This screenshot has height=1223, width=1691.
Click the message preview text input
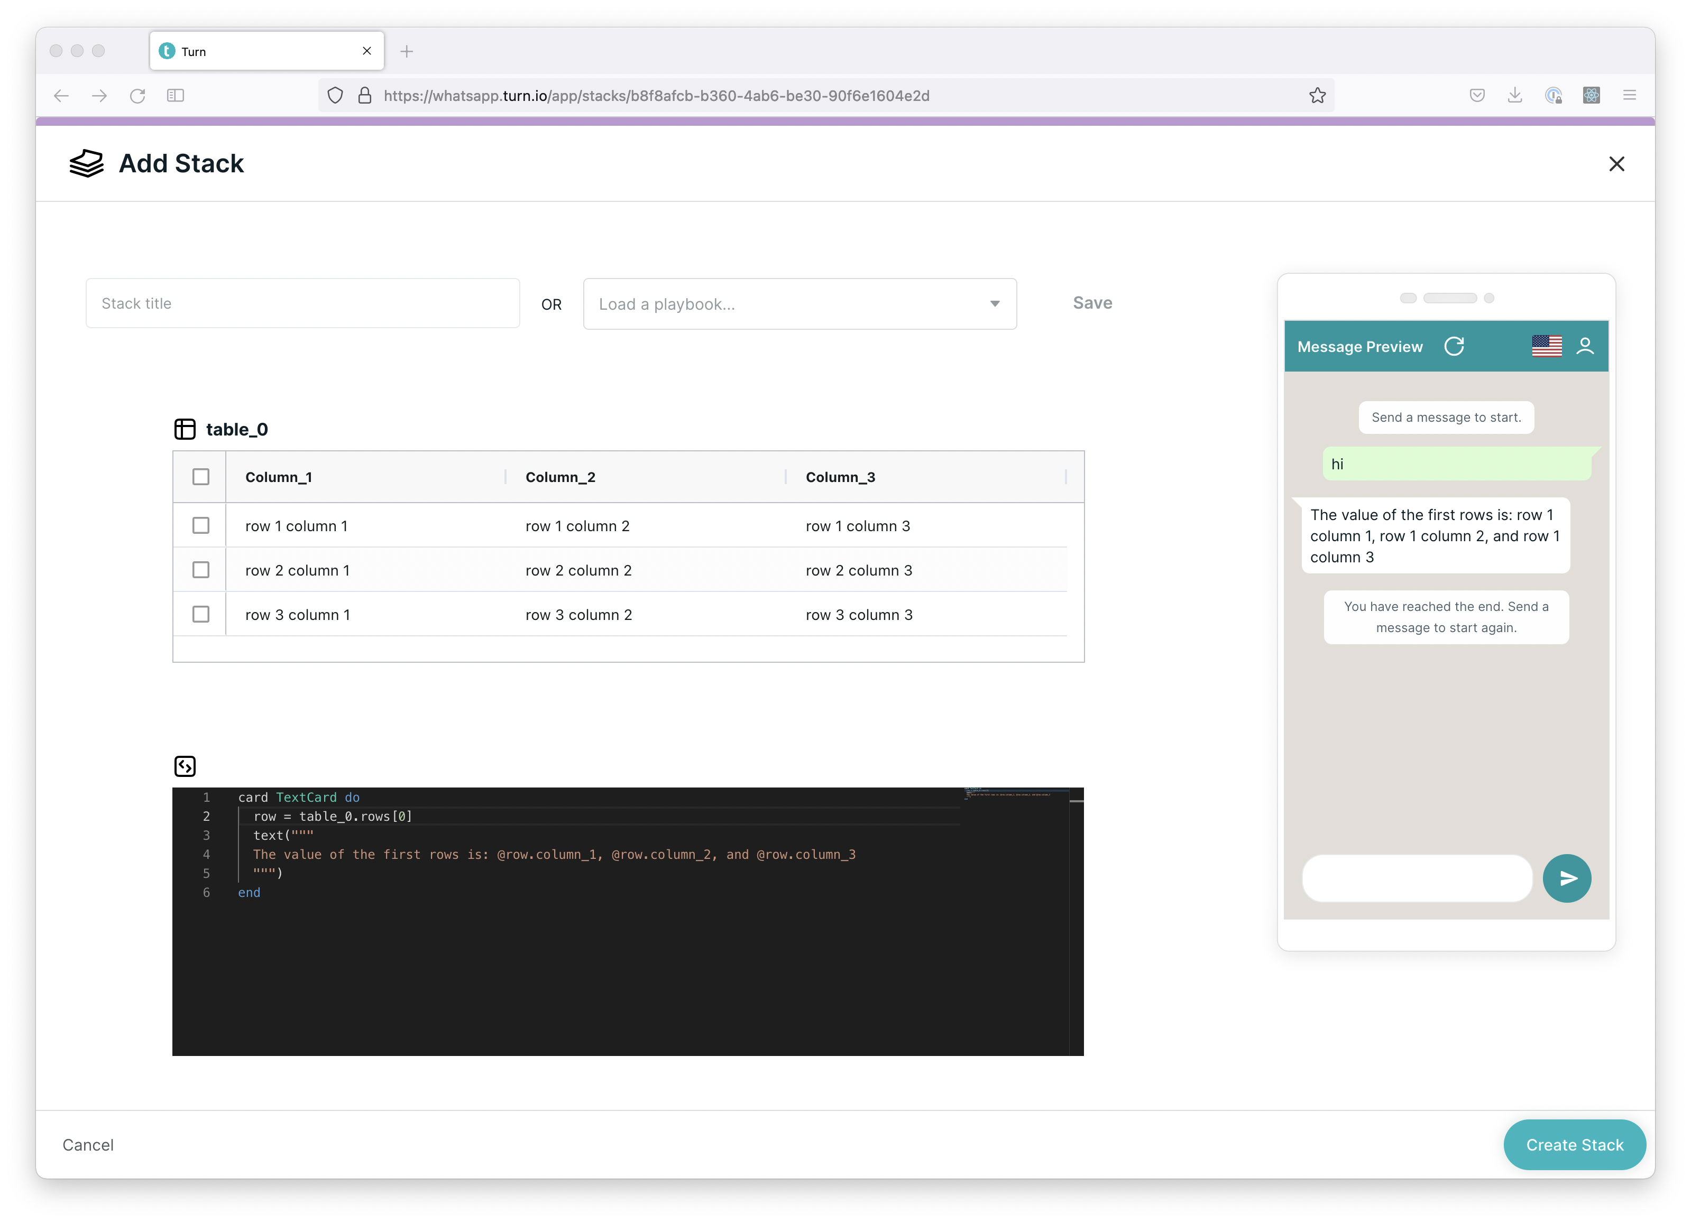1417,878
